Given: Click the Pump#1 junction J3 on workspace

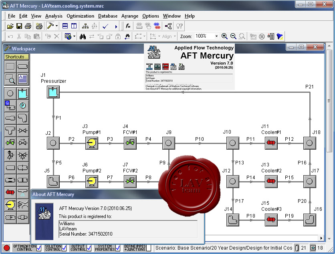Looking at the screenshot, I should click(92, 143).
